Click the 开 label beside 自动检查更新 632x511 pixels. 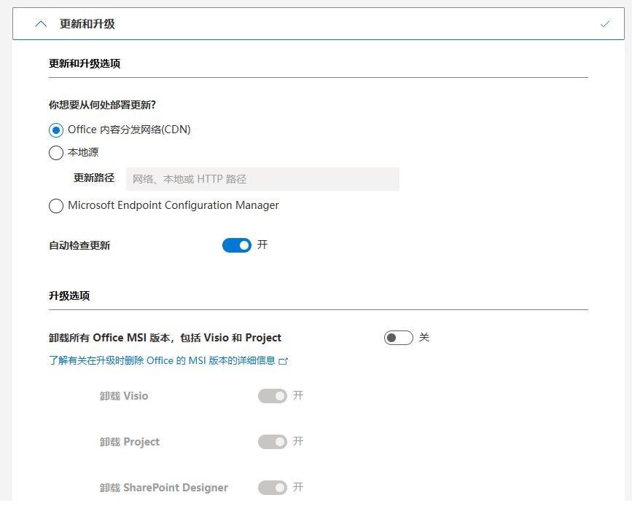point(262,245)
